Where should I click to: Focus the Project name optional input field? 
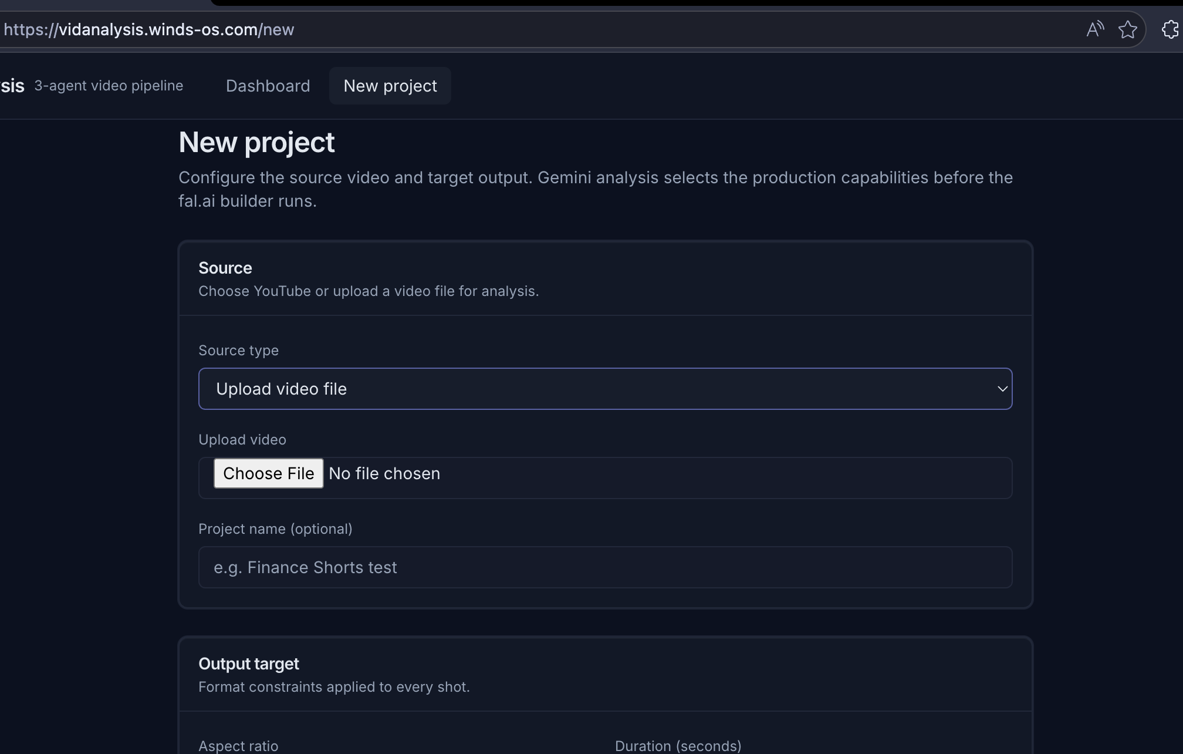pos(606,567)
